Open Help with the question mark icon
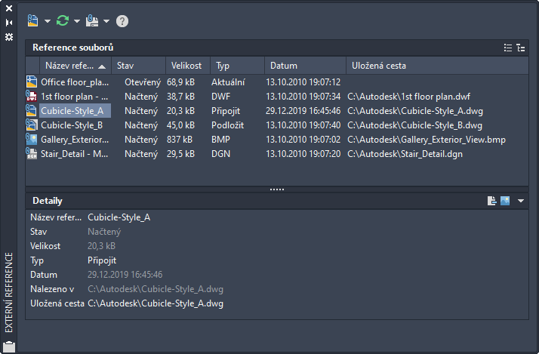539x354 pixels. (122, 21)
